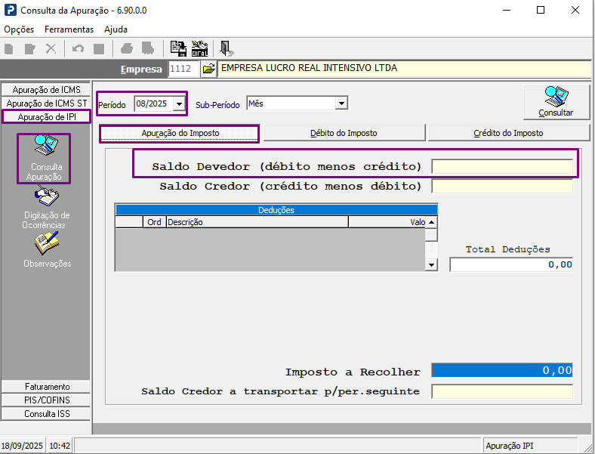Click the exit door icon in the toolbar
595x454 pixels.
point(226,48)
